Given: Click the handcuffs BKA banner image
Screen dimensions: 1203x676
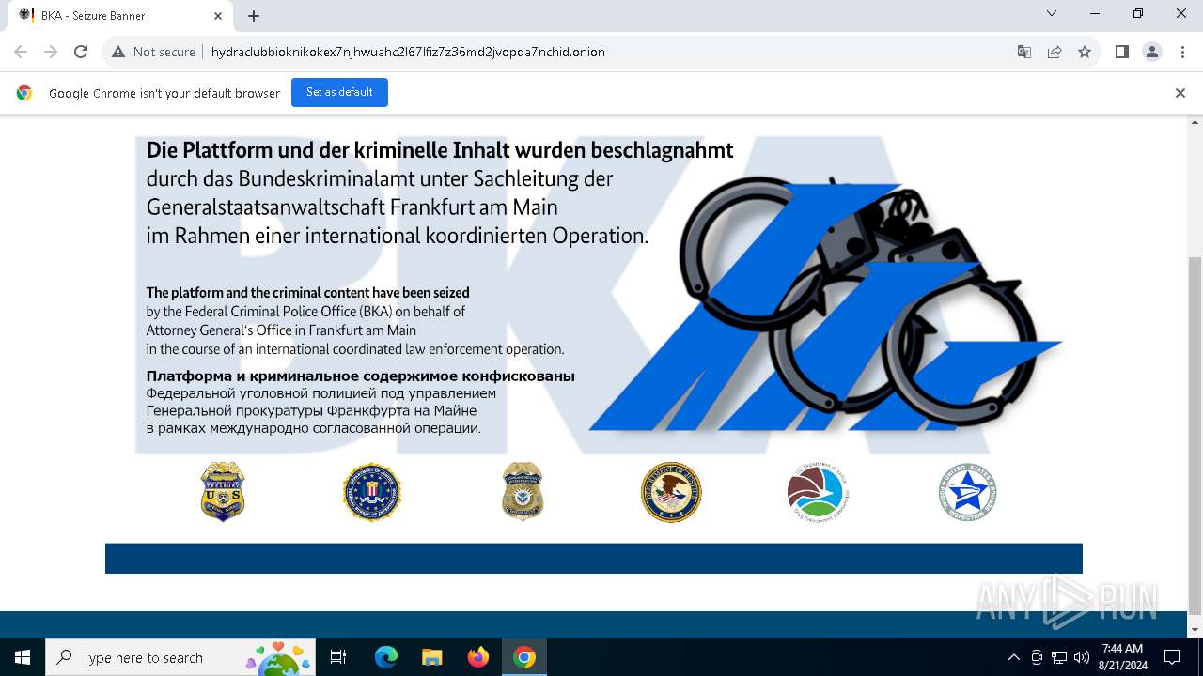Looking at the screenshot, I should click(827, 305).
